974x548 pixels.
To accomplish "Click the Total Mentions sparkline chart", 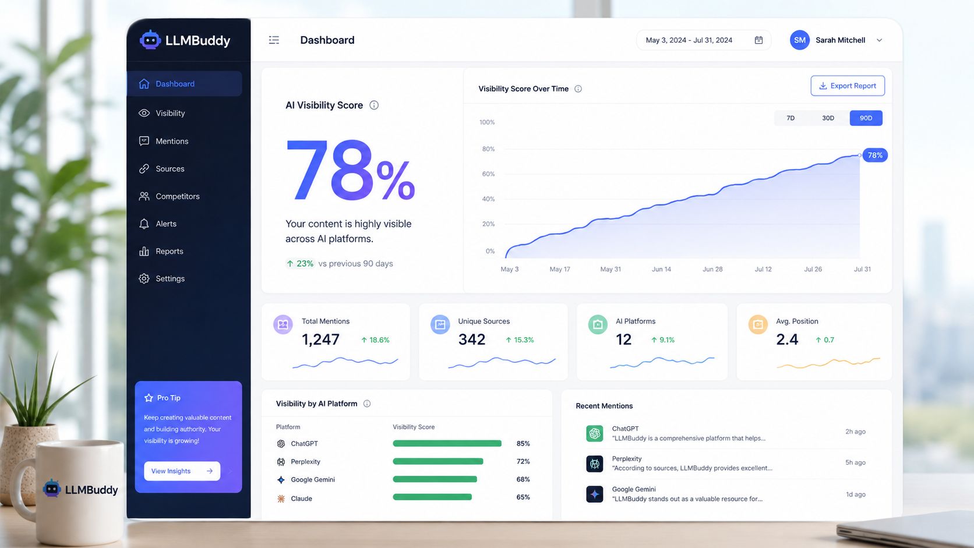I will (345, 363).
